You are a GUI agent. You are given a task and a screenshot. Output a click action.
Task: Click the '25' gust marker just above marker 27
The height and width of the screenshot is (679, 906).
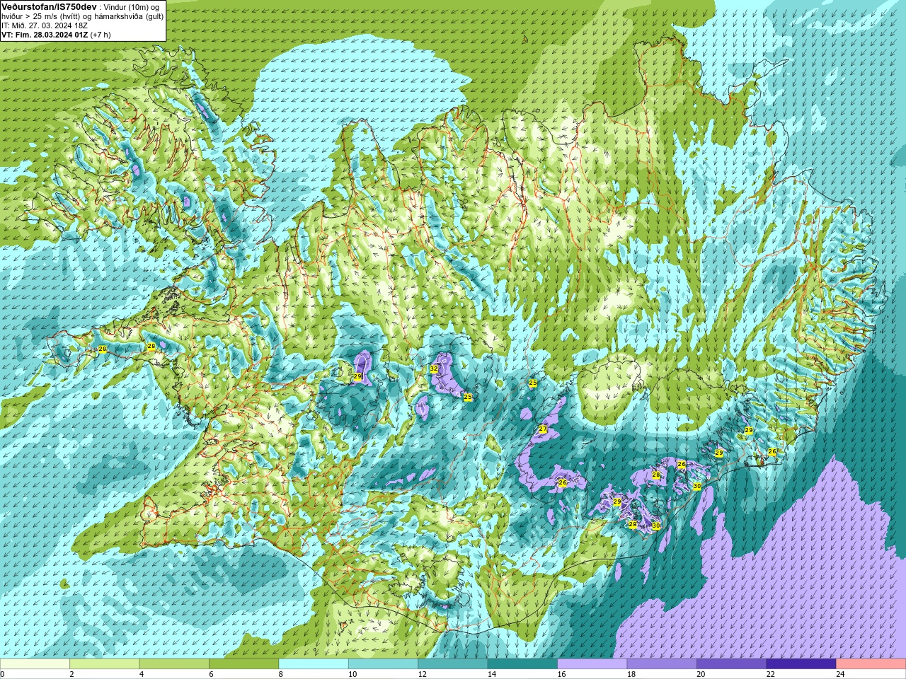click(x=533, y=383)
